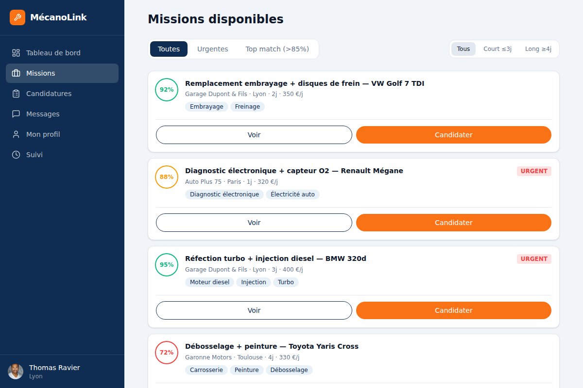Click Candidater for VW Golf 7 mission

(454, 135)
